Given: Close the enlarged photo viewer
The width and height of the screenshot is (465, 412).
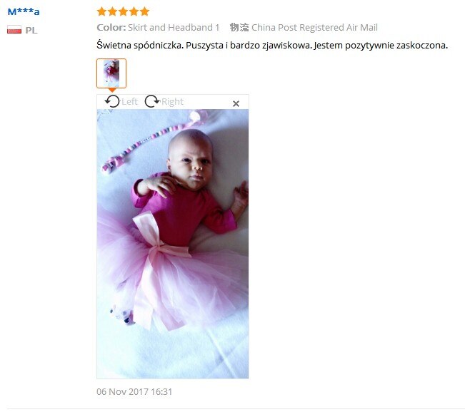Looking at the screenshot, I should 236,103.
